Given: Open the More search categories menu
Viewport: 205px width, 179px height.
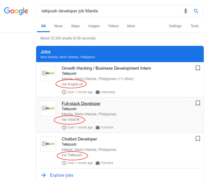Looking at the screenshot, I should 131,26.
